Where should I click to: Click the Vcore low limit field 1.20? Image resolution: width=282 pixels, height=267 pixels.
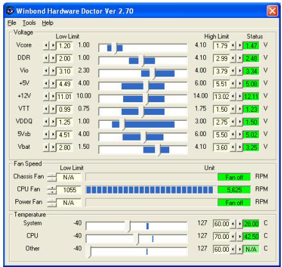[x=65, y=45]
